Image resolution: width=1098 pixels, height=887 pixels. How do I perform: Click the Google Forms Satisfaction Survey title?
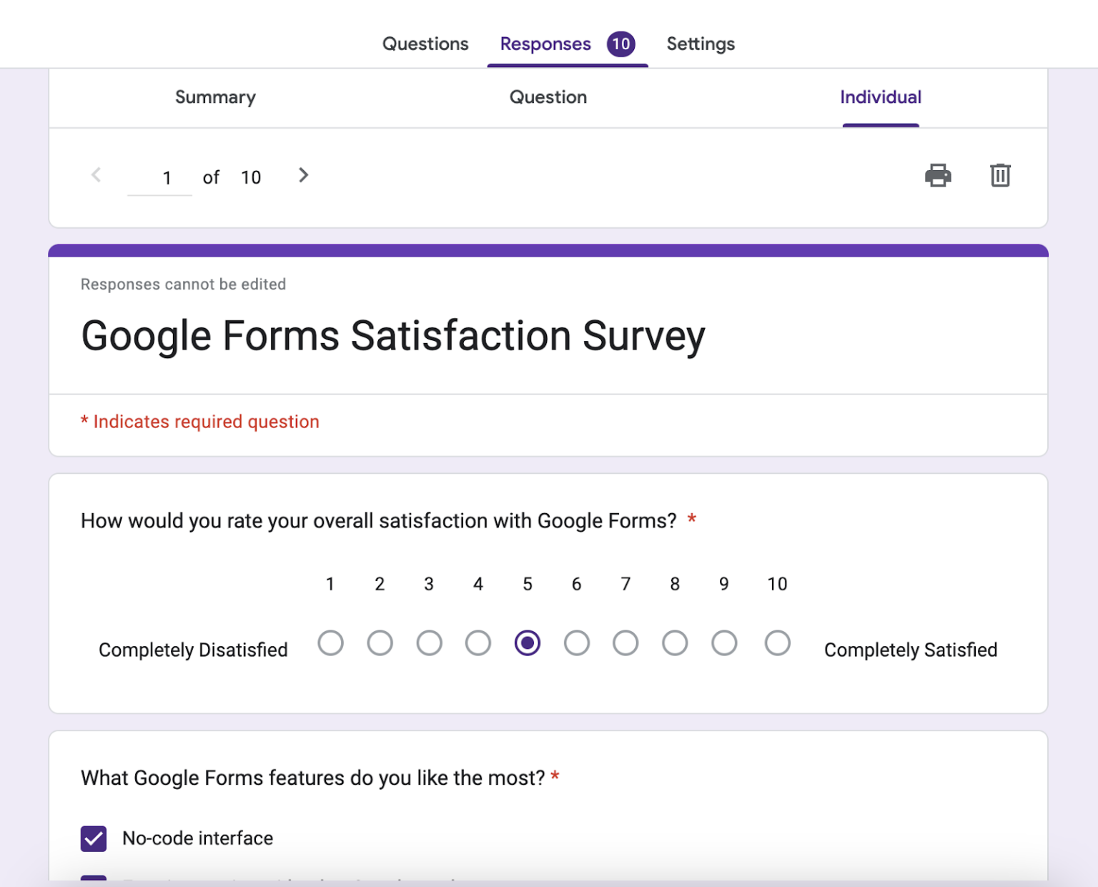pyautogui.click(x=392, y=335)
